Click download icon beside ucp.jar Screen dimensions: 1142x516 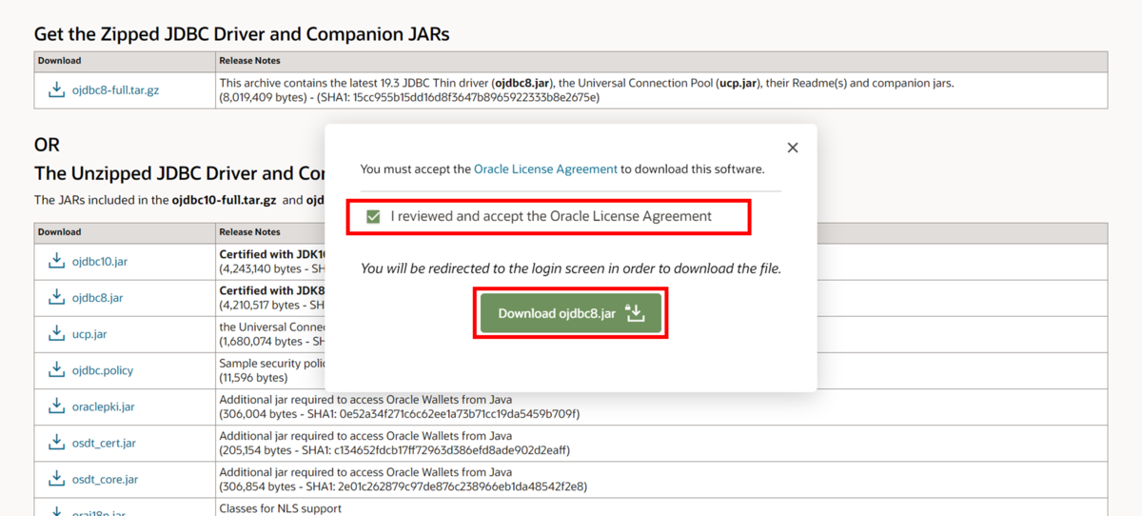(55, 333)
